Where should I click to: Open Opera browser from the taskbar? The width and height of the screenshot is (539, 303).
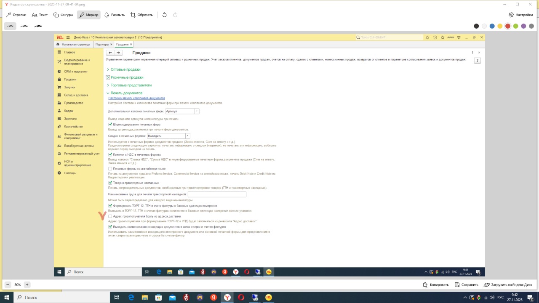[241, 298]
